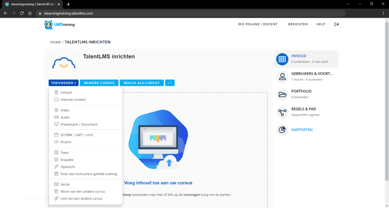The width and height of the screenshot is (389, 208).
Task: Click the browser address bar URL
Action: coord(68,13)
